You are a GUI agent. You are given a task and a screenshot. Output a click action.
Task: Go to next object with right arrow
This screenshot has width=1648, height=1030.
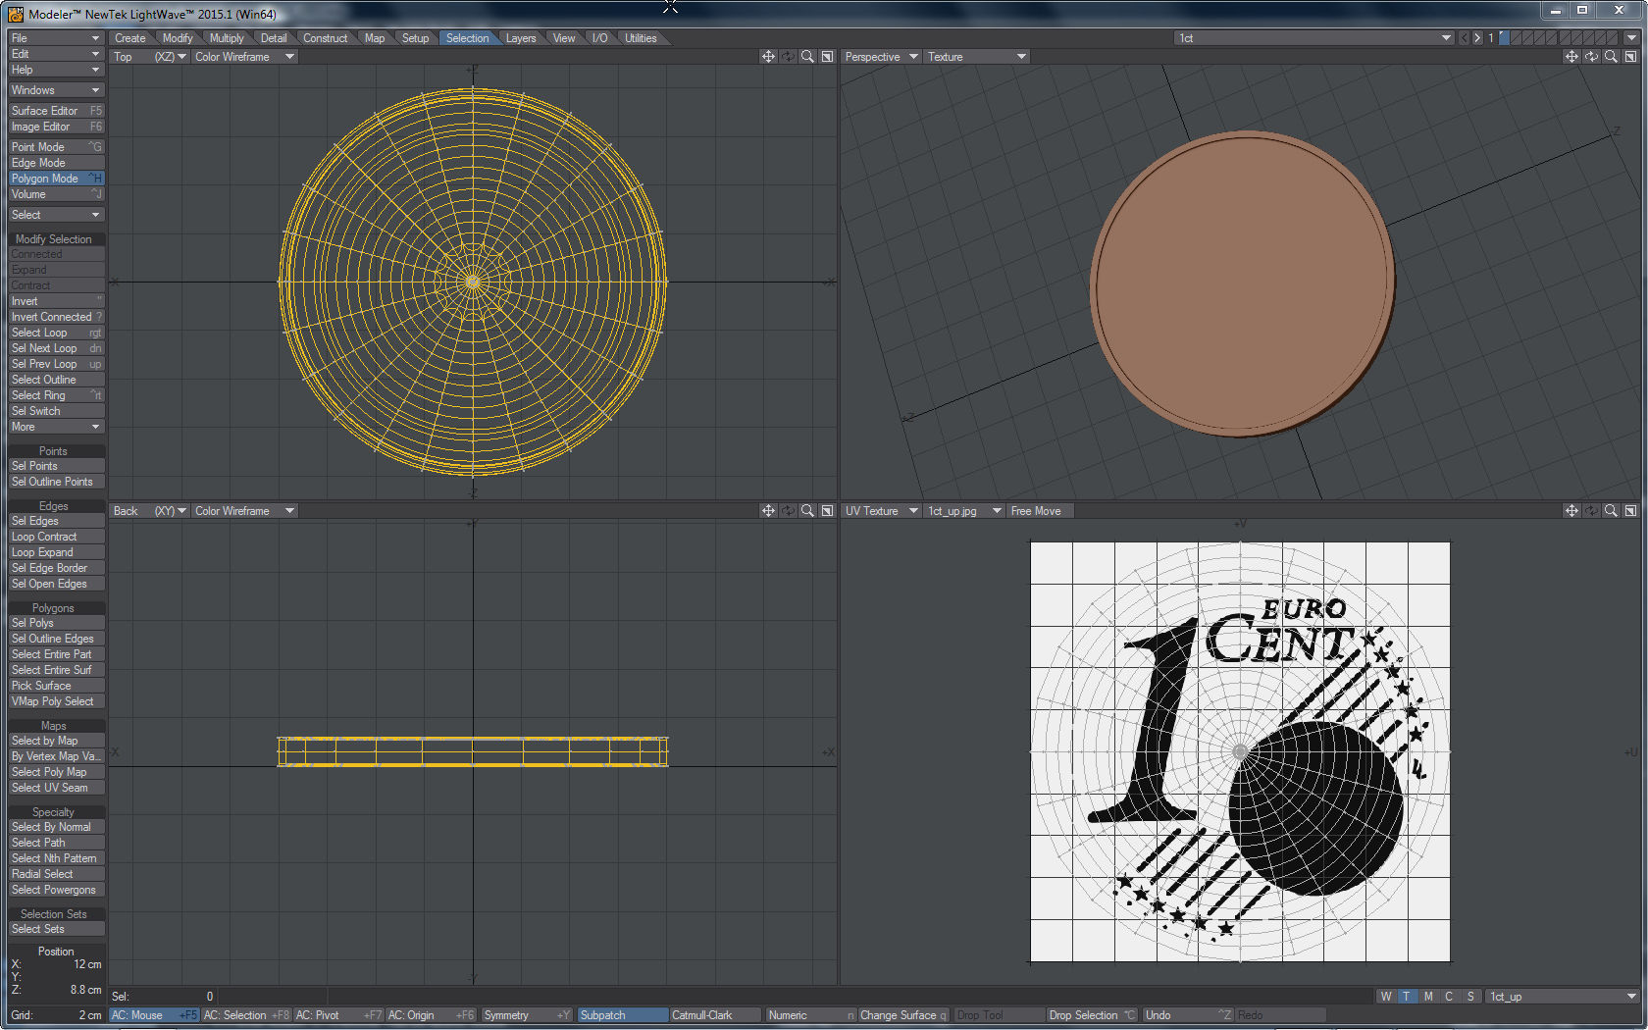coord(1477,38)
